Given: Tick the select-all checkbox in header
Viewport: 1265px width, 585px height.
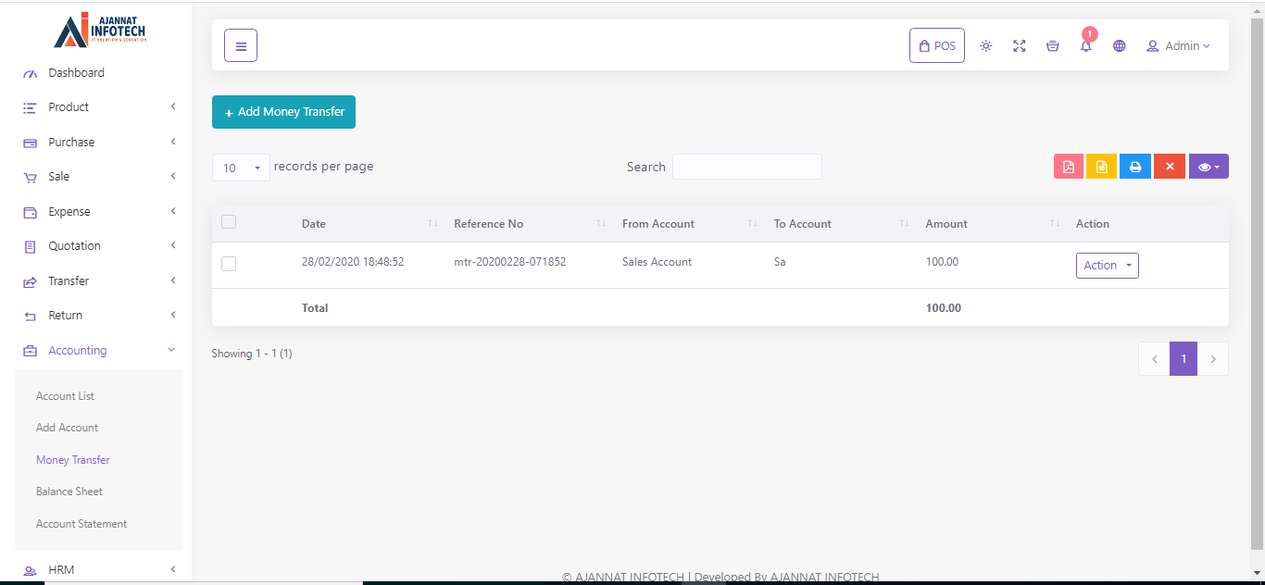Looking at the screenshot, I should (x=229, y=222).
